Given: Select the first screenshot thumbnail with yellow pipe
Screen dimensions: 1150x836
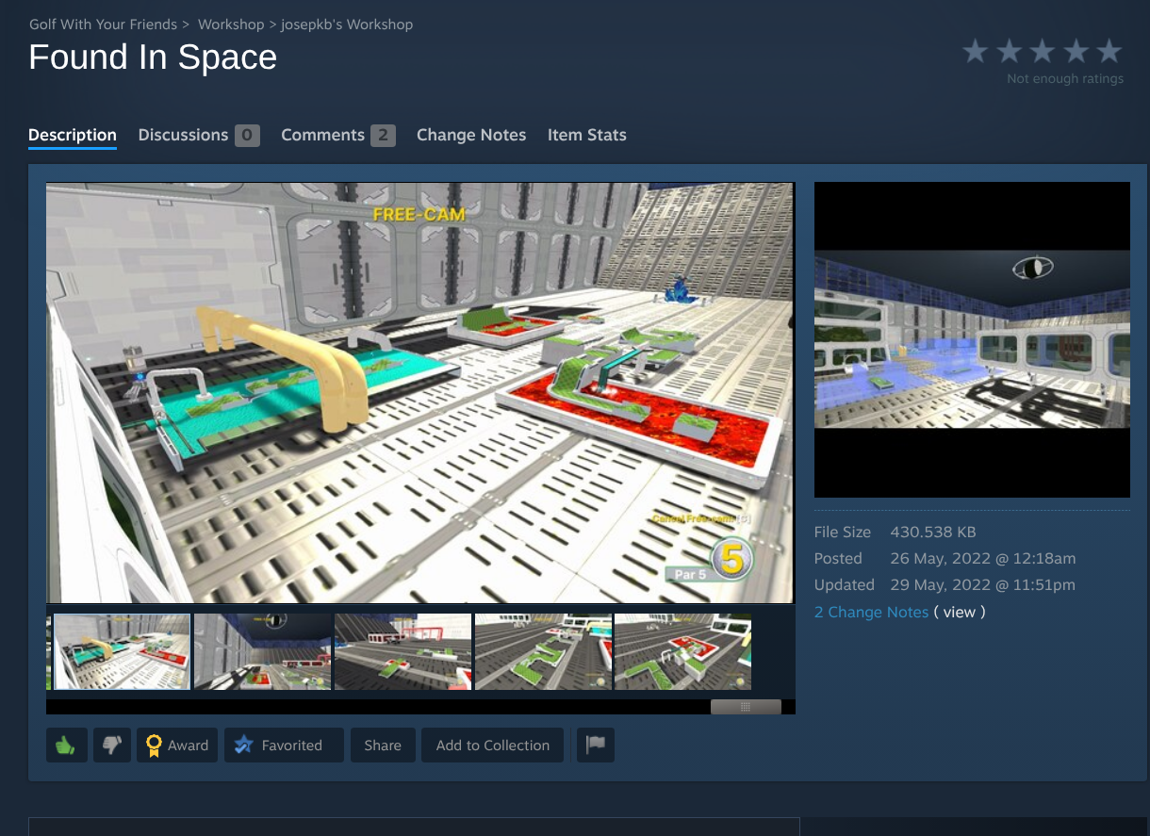Looking at the screenshot, I should [x=122, y=652].
